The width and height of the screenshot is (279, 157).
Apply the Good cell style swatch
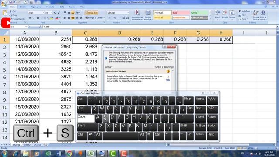point(199,13)
